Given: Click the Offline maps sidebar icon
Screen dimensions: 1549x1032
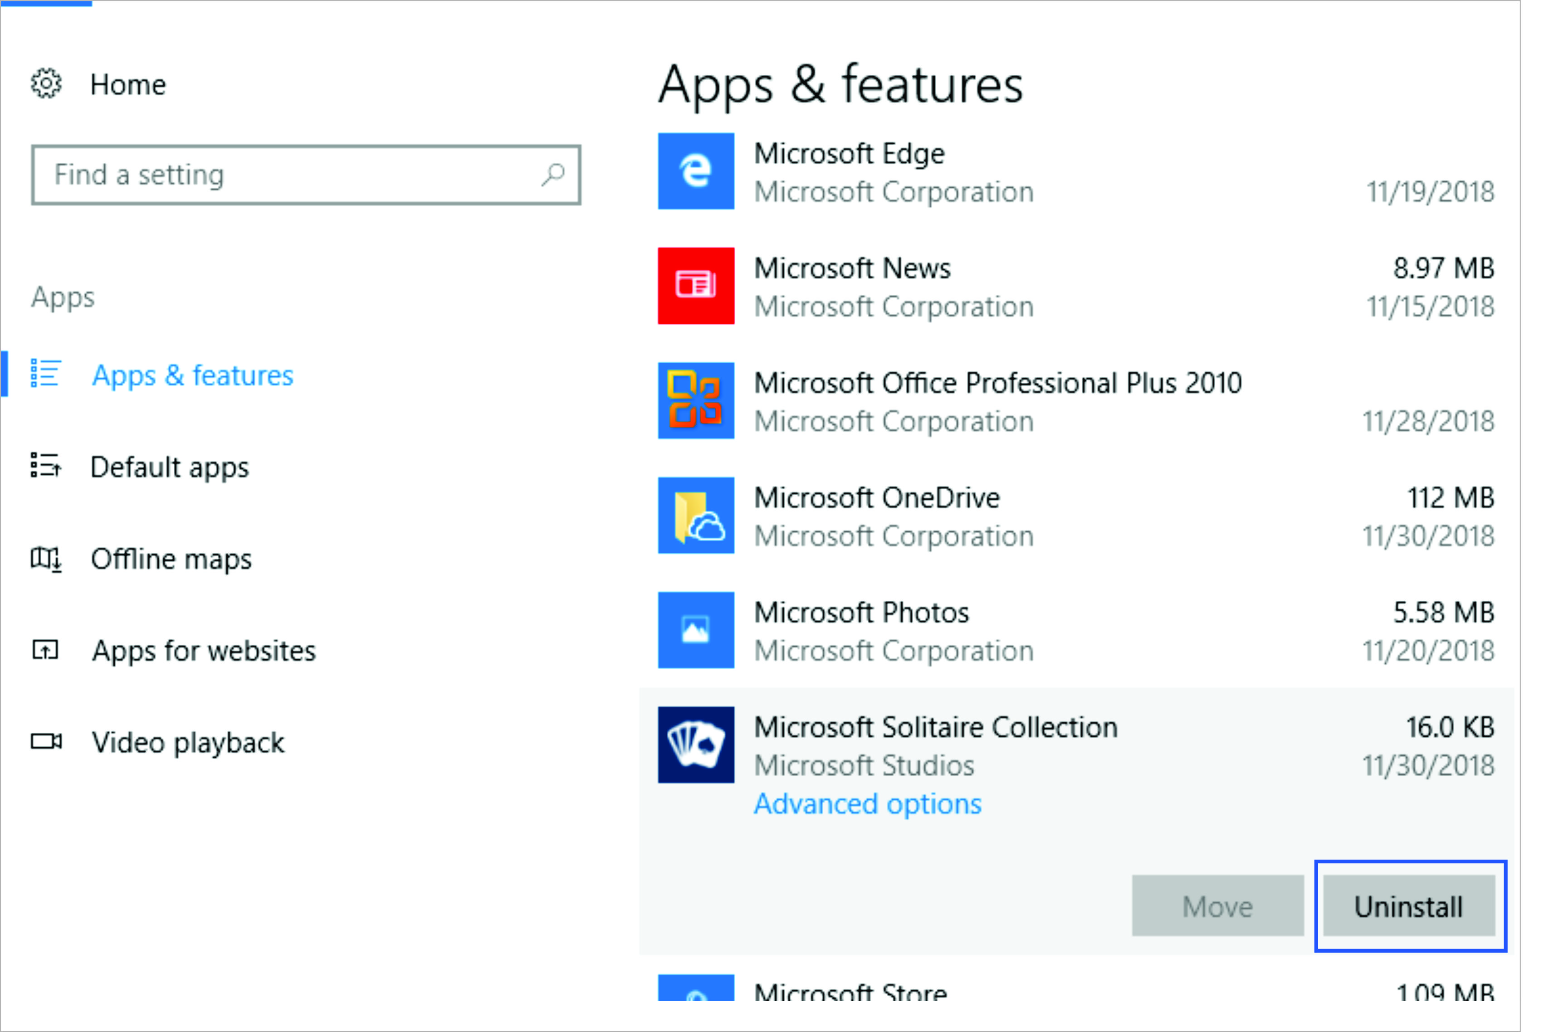Looking at the screenshot, I should pos(46,559).
